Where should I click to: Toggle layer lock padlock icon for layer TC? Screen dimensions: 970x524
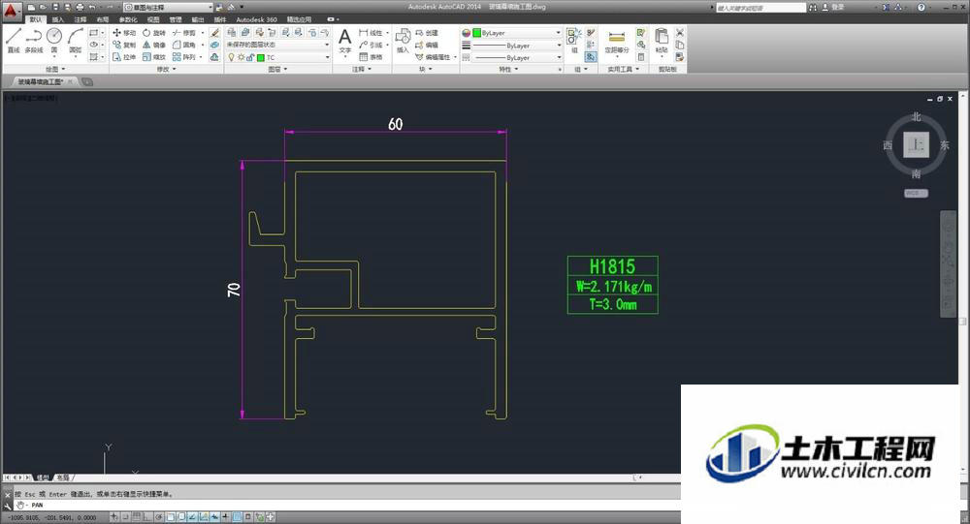tap(250, 57)
